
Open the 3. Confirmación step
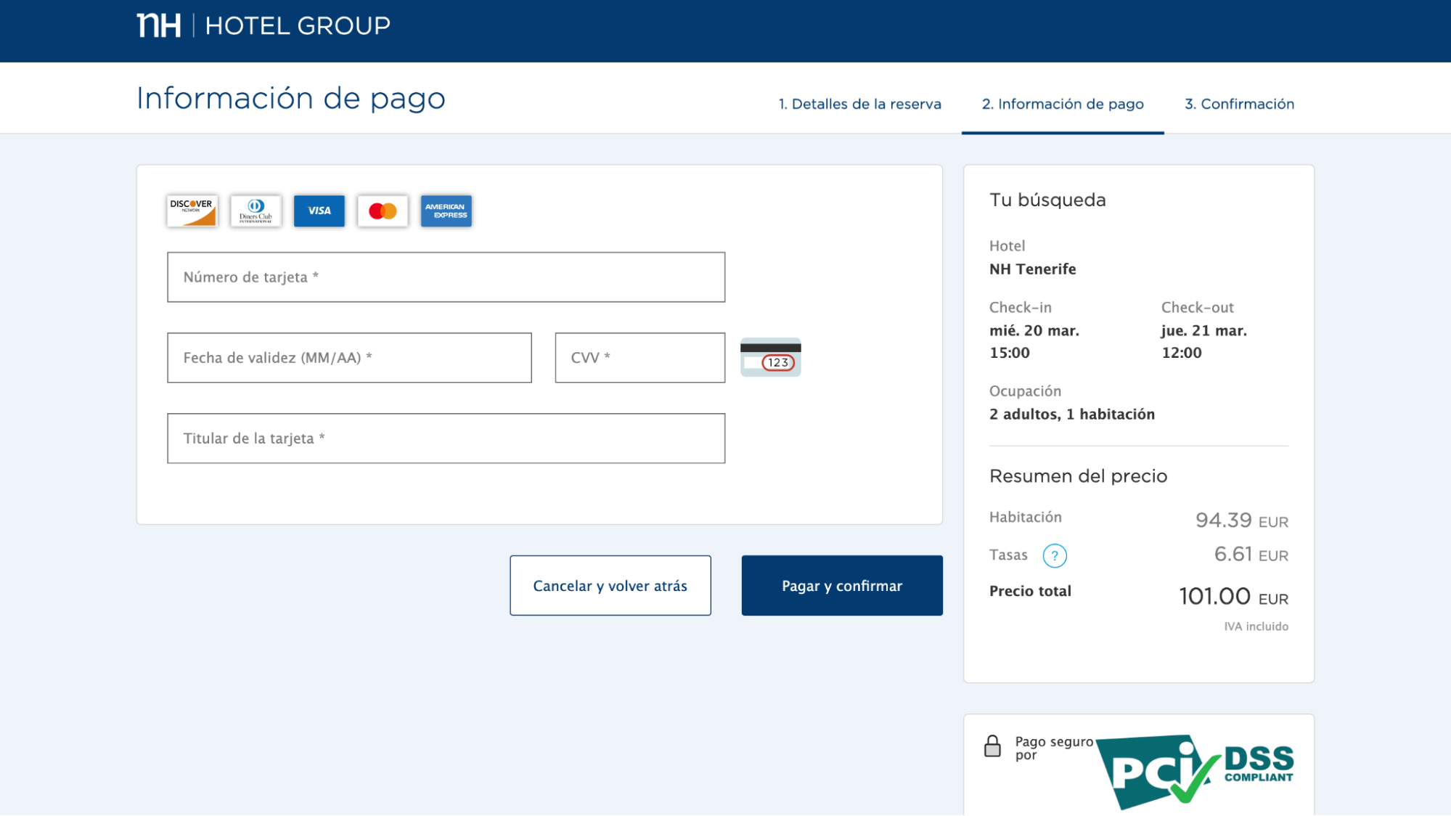click(x=1240, y=104)
